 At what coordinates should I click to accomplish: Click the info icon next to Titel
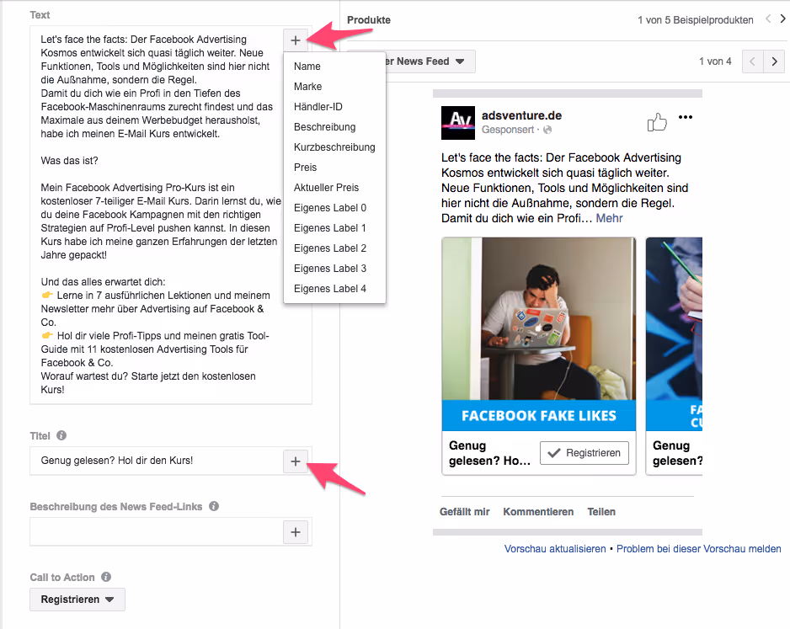[x=61, y=435]
